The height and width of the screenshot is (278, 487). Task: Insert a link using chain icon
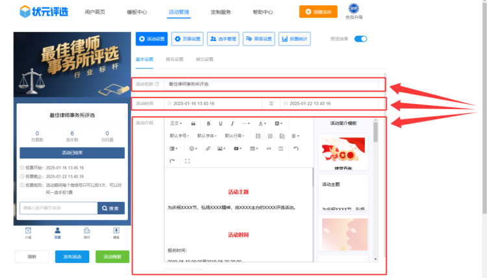[x=208, y=149]
